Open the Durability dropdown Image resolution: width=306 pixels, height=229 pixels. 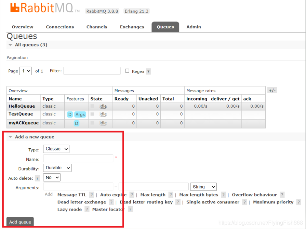click(57, 168)
